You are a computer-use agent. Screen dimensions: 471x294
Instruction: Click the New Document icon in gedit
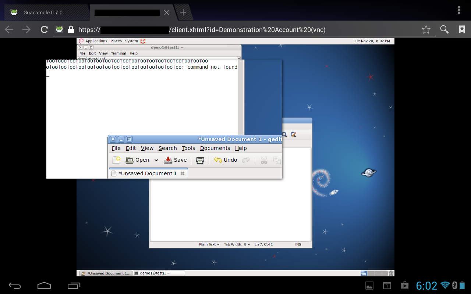tap(116, 160)
